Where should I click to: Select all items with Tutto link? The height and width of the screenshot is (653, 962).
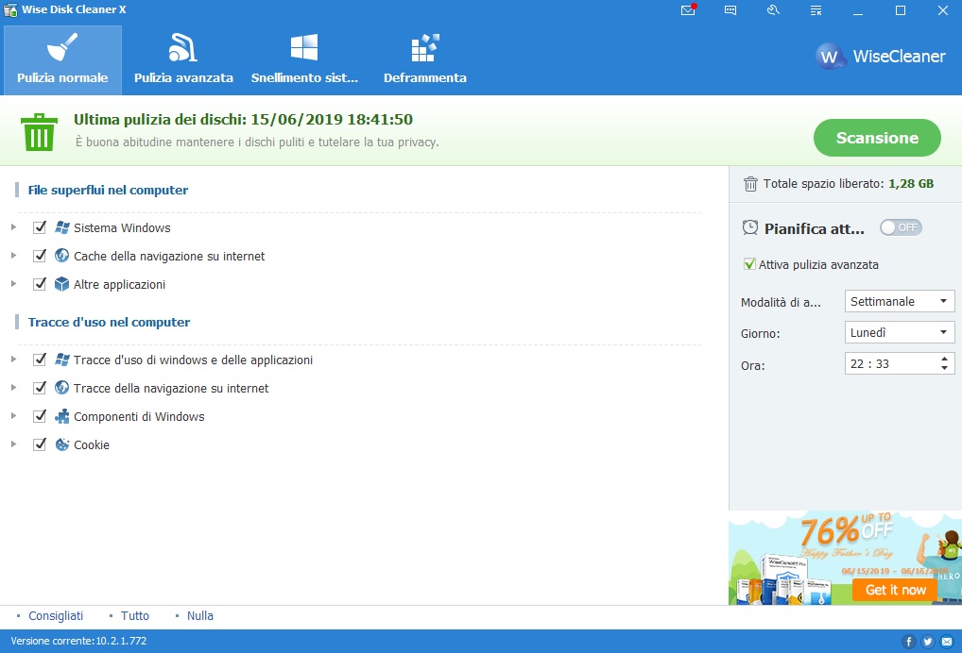(135, 615)
